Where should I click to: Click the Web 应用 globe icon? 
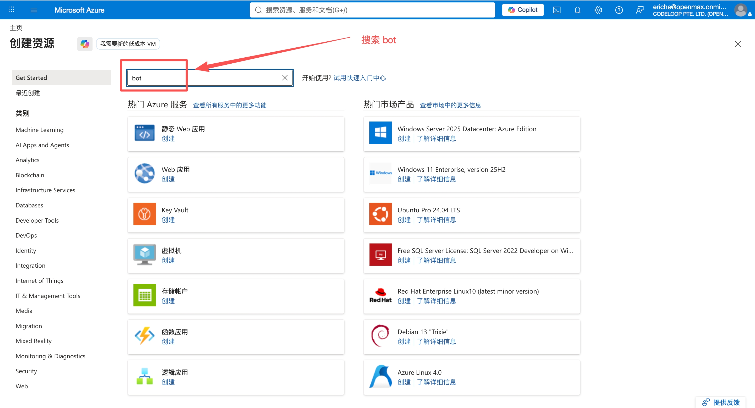[144, 174]
